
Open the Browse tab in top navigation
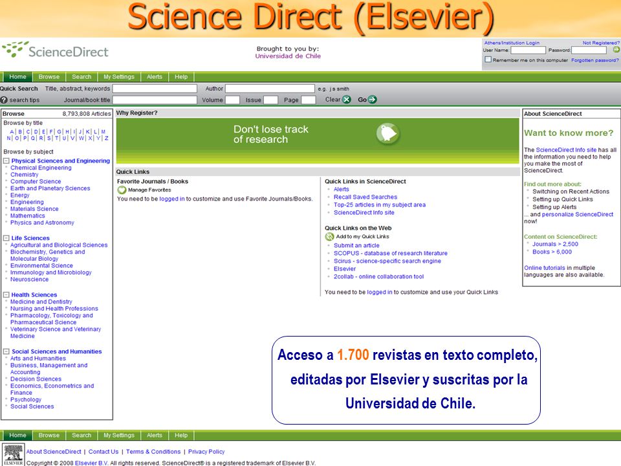click(49, 77)
